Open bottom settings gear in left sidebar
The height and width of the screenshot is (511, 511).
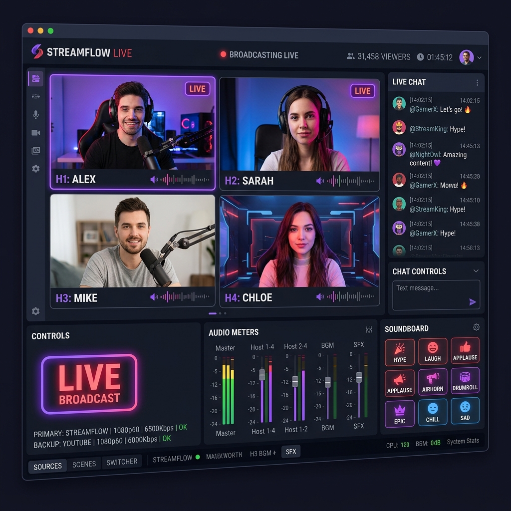36,311
